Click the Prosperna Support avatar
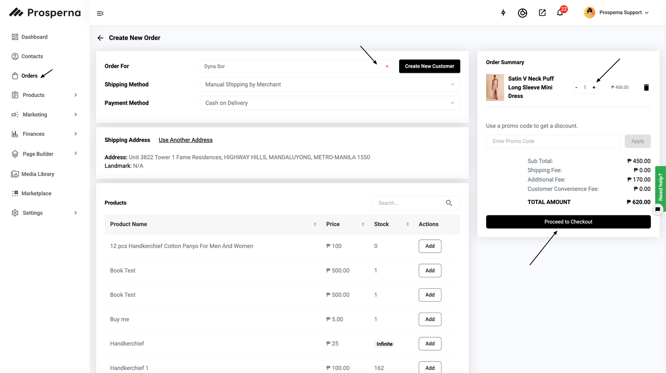The width and height of the screenshot is (666, 373). (589, 13)
